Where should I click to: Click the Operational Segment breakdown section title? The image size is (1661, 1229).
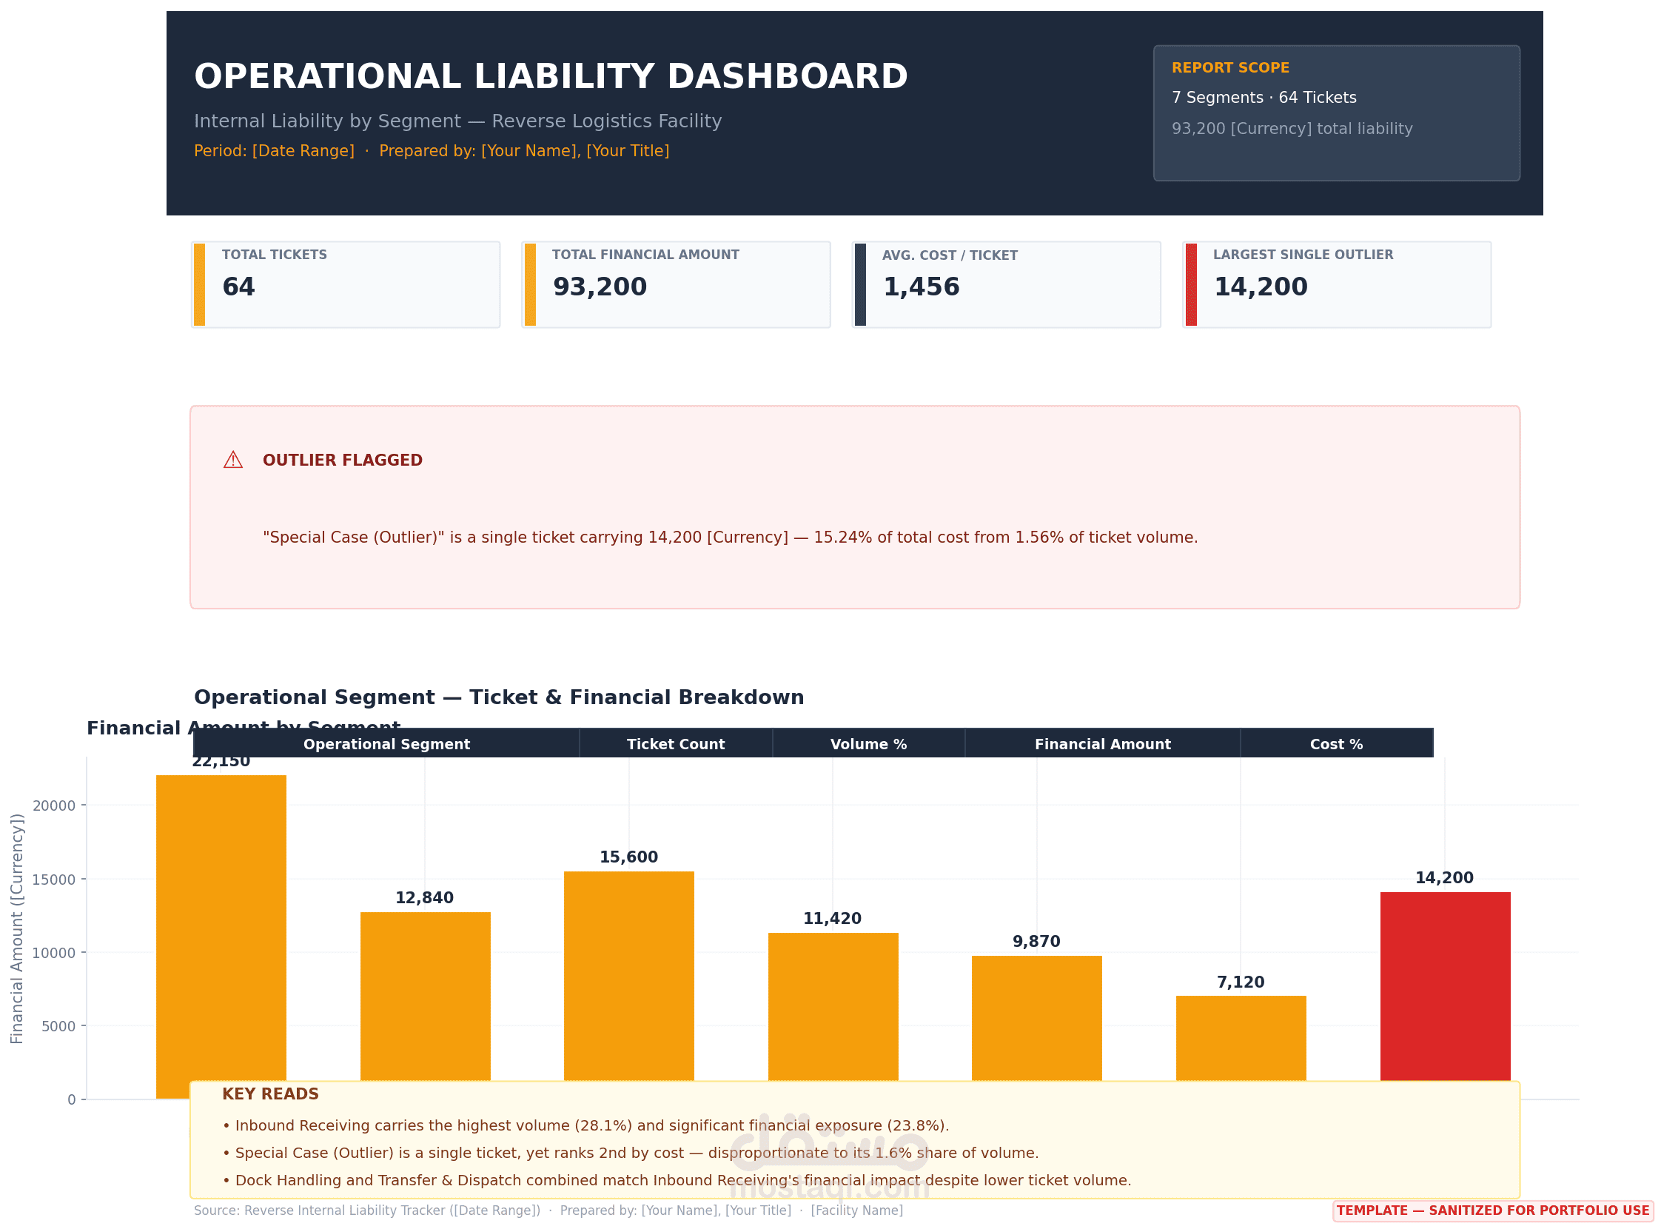498,697
